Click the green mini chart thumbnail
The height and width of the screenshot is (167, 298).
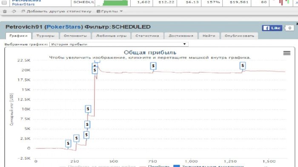113,3
